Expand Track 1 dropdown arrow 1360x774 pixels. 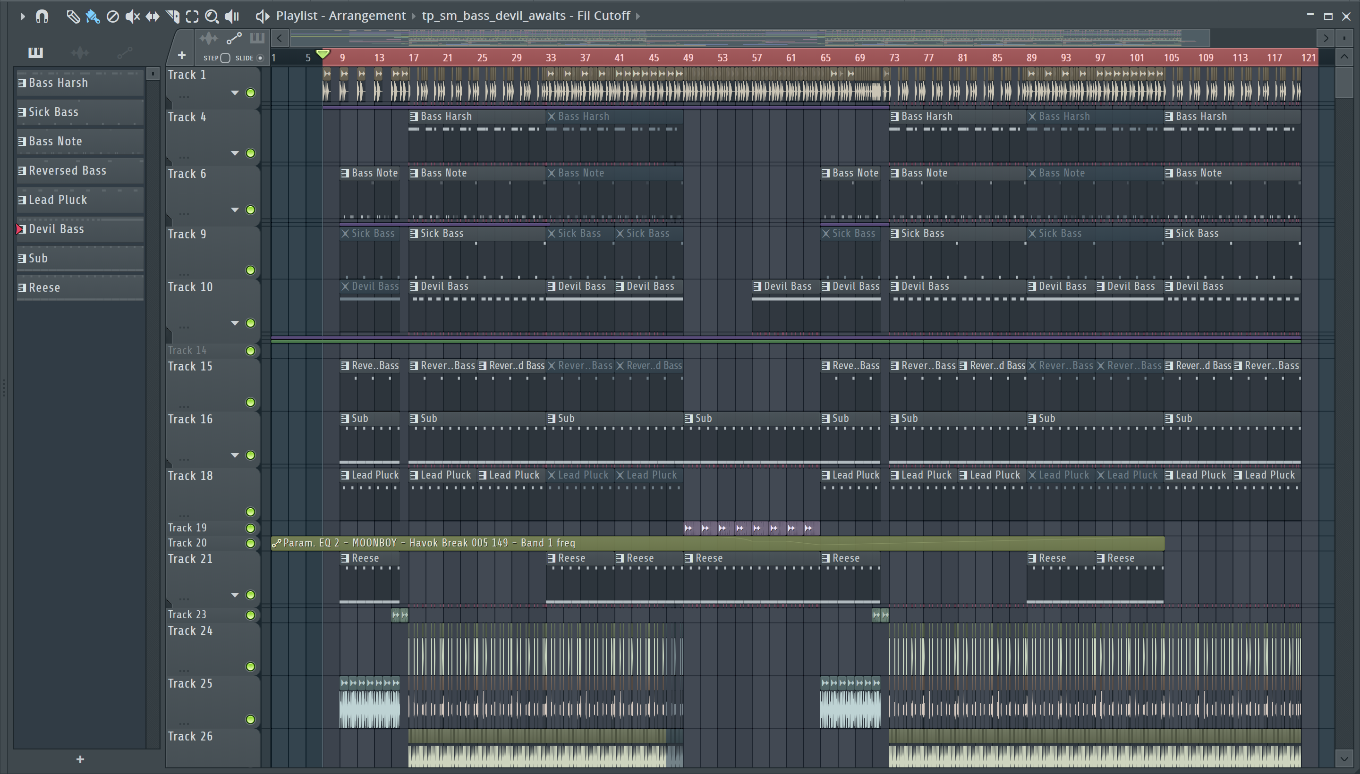(x=235, y=93)
